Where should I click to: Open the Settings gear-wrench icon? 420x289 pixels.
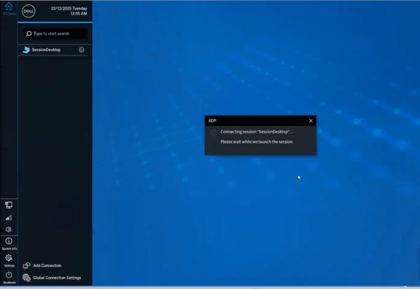(x=8, y=258)
